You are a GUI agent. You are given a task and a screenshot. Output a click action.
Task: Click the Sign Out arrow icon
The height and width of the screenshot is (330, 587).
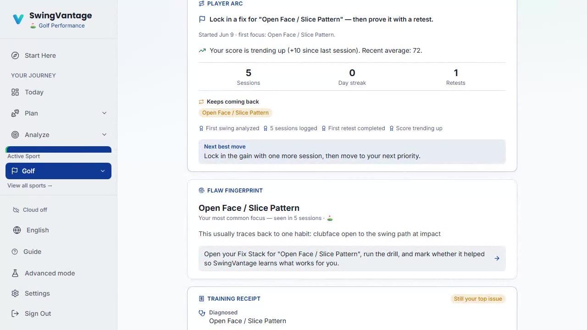[x=15, y=313]
